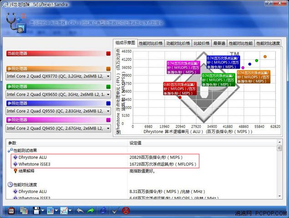Image resolution: width=289 pixels, height=218 pixels.
Task: Click the results list scroll down arrow
Action: point(279,196)
